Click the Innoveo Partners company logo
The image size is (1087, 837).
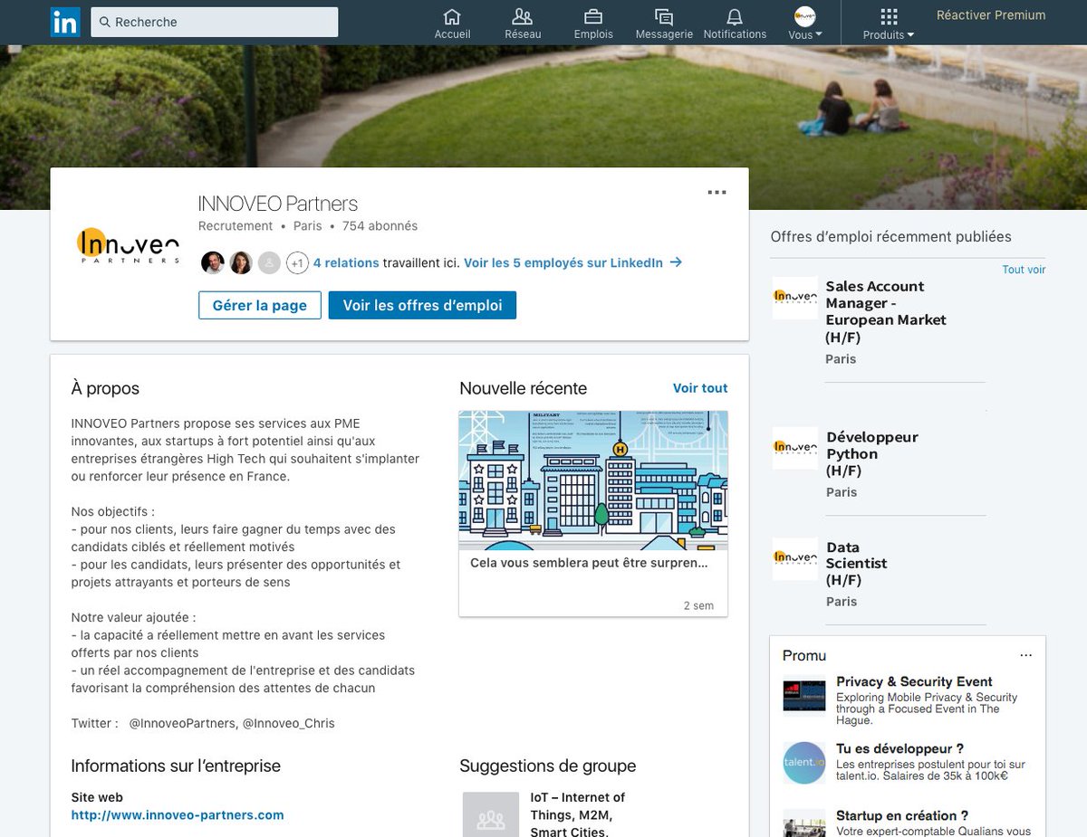tap(128, 245)
